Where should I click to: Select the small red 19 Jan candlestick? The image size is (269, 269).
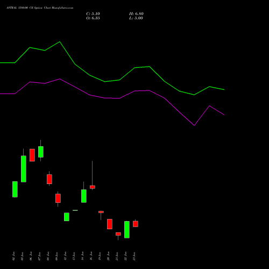[101, 212]
